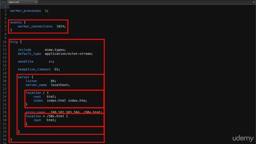Click line number 35 in the gutter
Screen dimensions: 256x144
point(4,140)
